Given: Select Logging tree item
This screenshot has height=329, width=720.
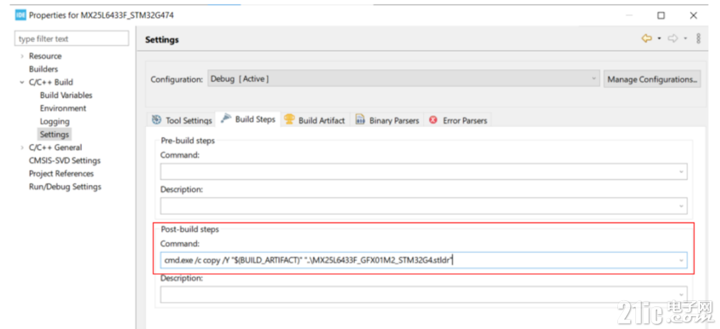Looking at the screenshot, I should click(x=55, y=121).
